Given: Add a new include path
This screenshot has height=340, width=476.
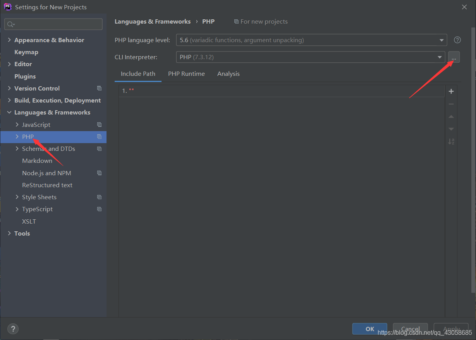Looking at the screenshot, I should tap(451, 91).
